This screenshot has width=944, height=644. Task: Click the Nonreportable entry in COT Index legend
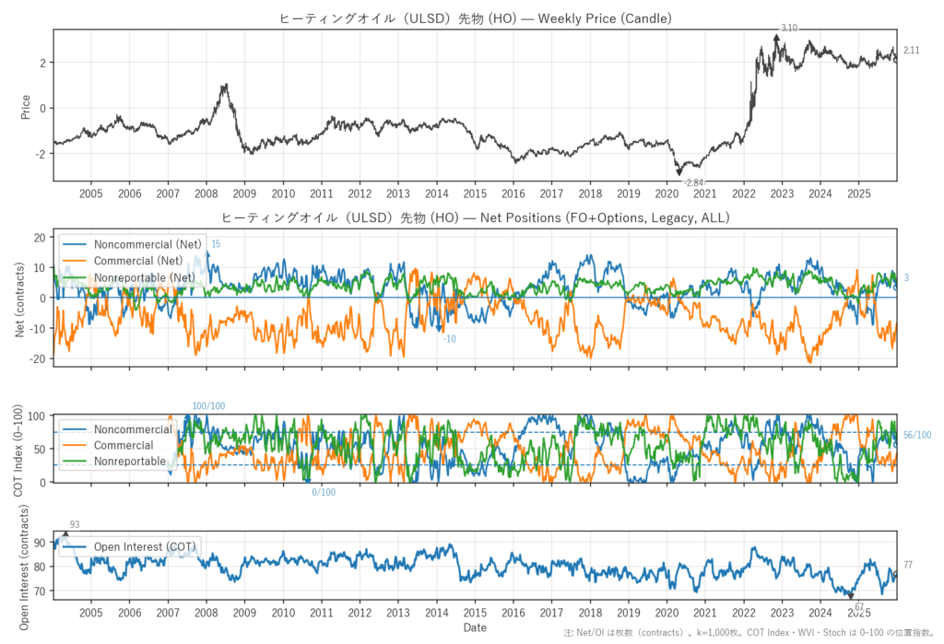point(129,461)
